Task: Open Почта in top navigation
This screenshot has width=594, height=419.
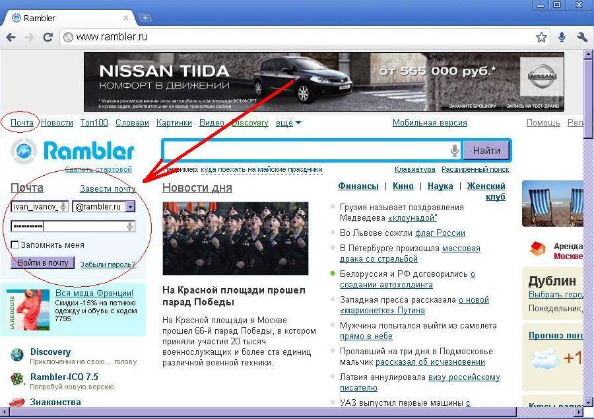Action: [x=22, y=123]
